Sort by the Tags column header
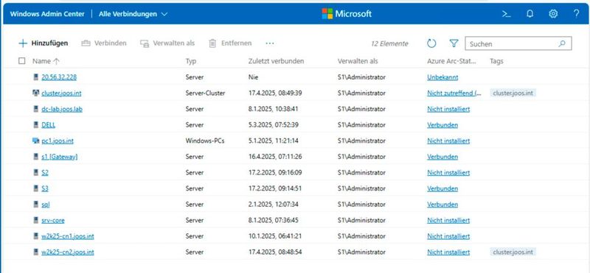 496,61
